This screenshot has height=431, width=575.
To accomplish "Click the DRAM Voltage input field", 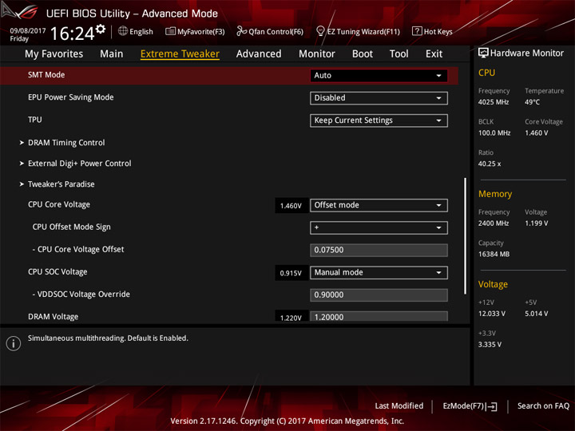I will 379,317.
